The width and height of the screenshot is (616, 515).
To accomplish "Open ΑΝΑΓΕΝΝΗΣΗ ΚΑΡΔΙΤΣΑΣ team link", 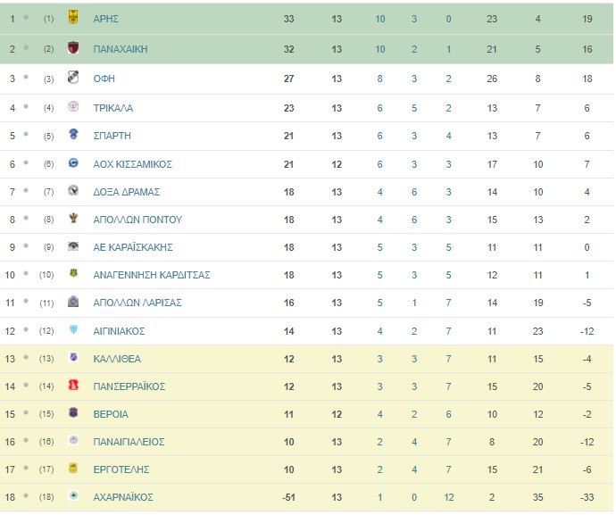I will pos(152,275).
